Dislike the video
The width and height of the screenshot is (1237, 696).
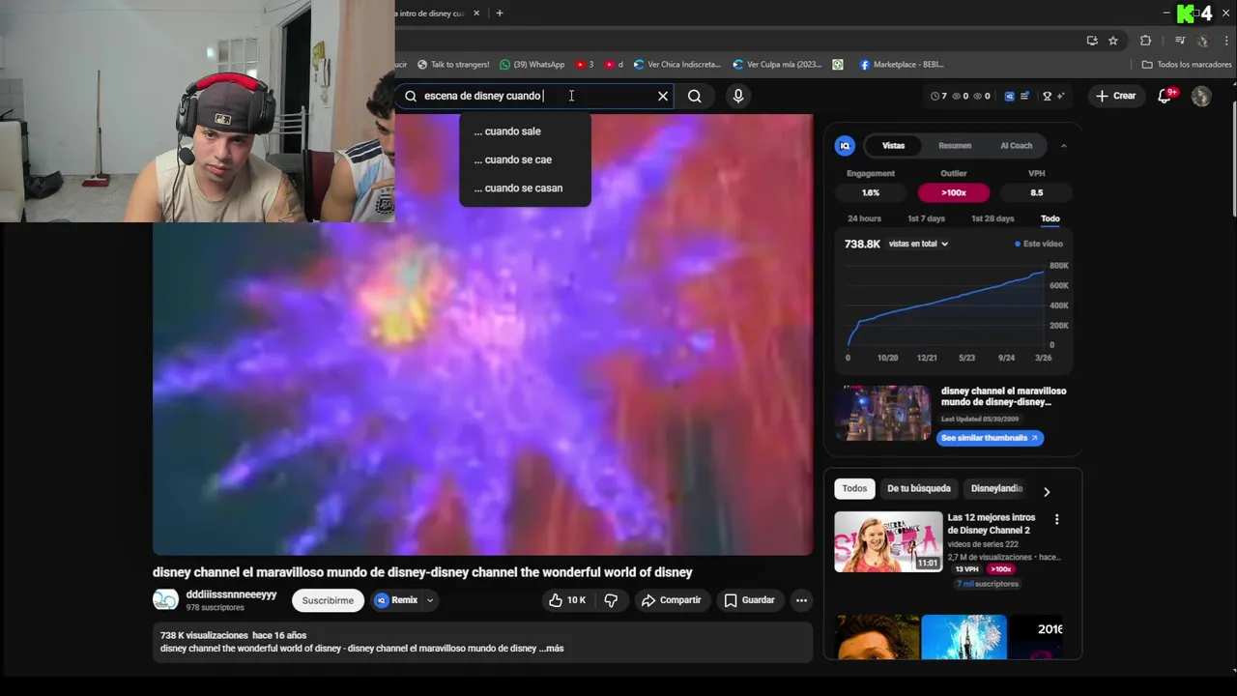coord(611,600)
